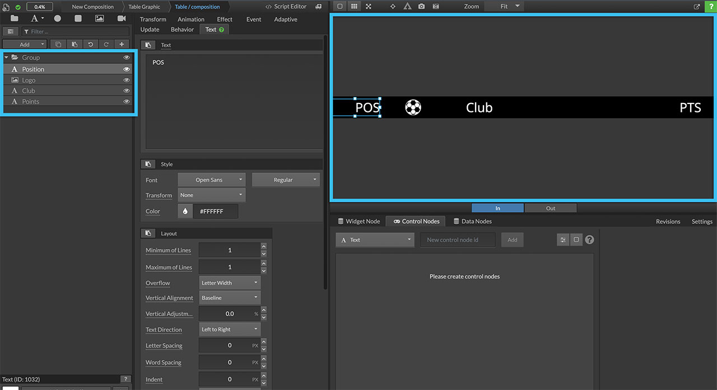
Task: Click the New control node id field
Action: (x=458, y=239)
